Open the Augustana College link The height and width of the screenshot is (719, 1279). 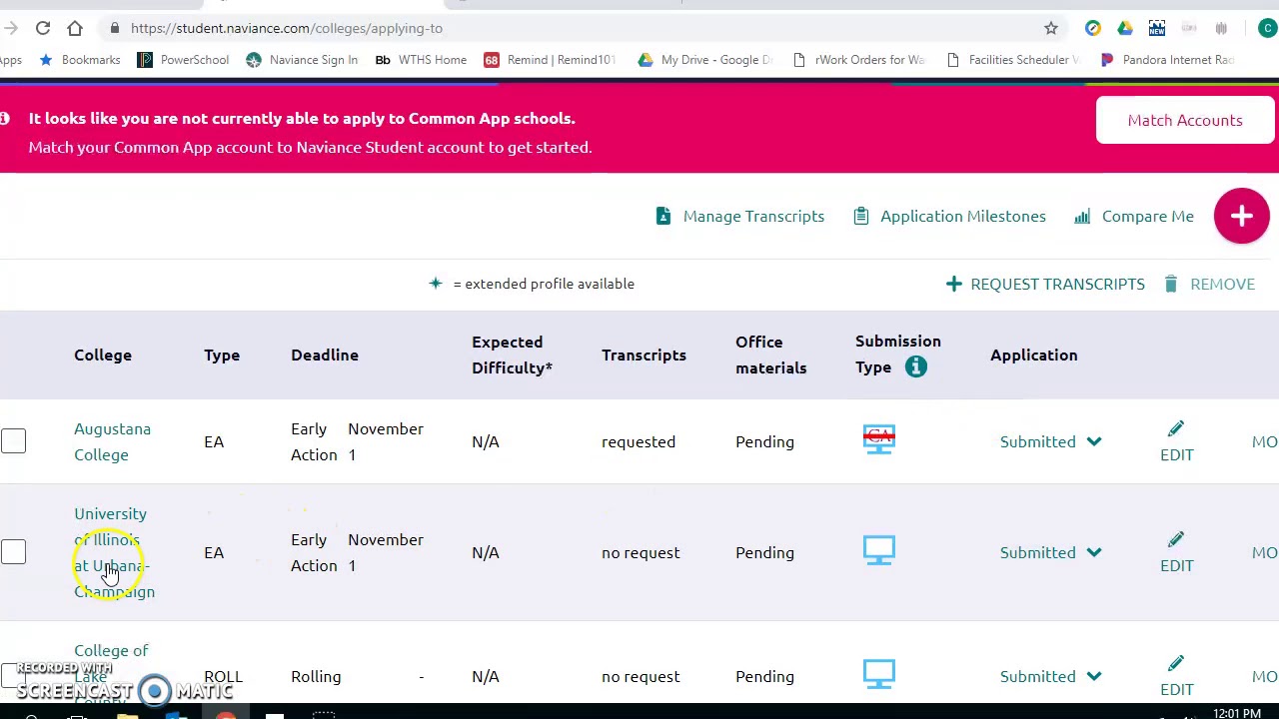[112, 441]
